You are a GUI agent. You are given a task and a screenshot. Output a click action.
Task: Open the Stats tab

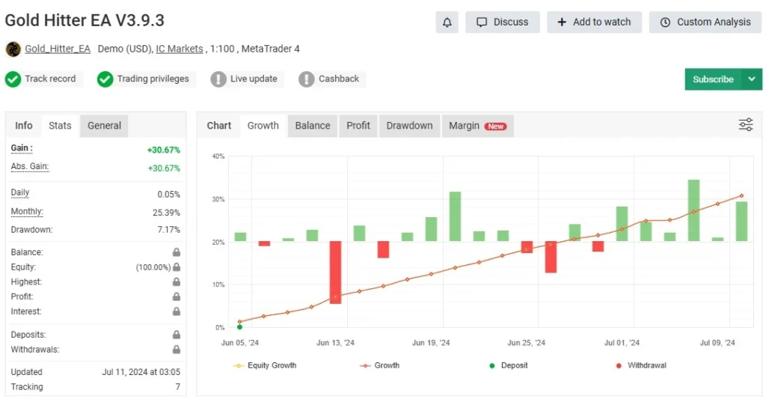pyautogui.click(x=60, y=126)
